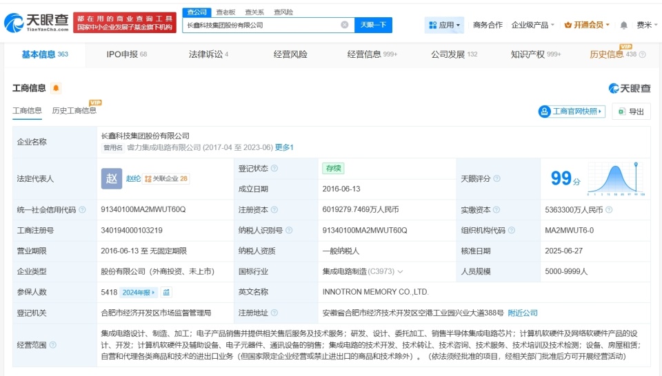The image size is (662, 376).
Task: Open the IPO申报 tab
Action: coord(127,54)
